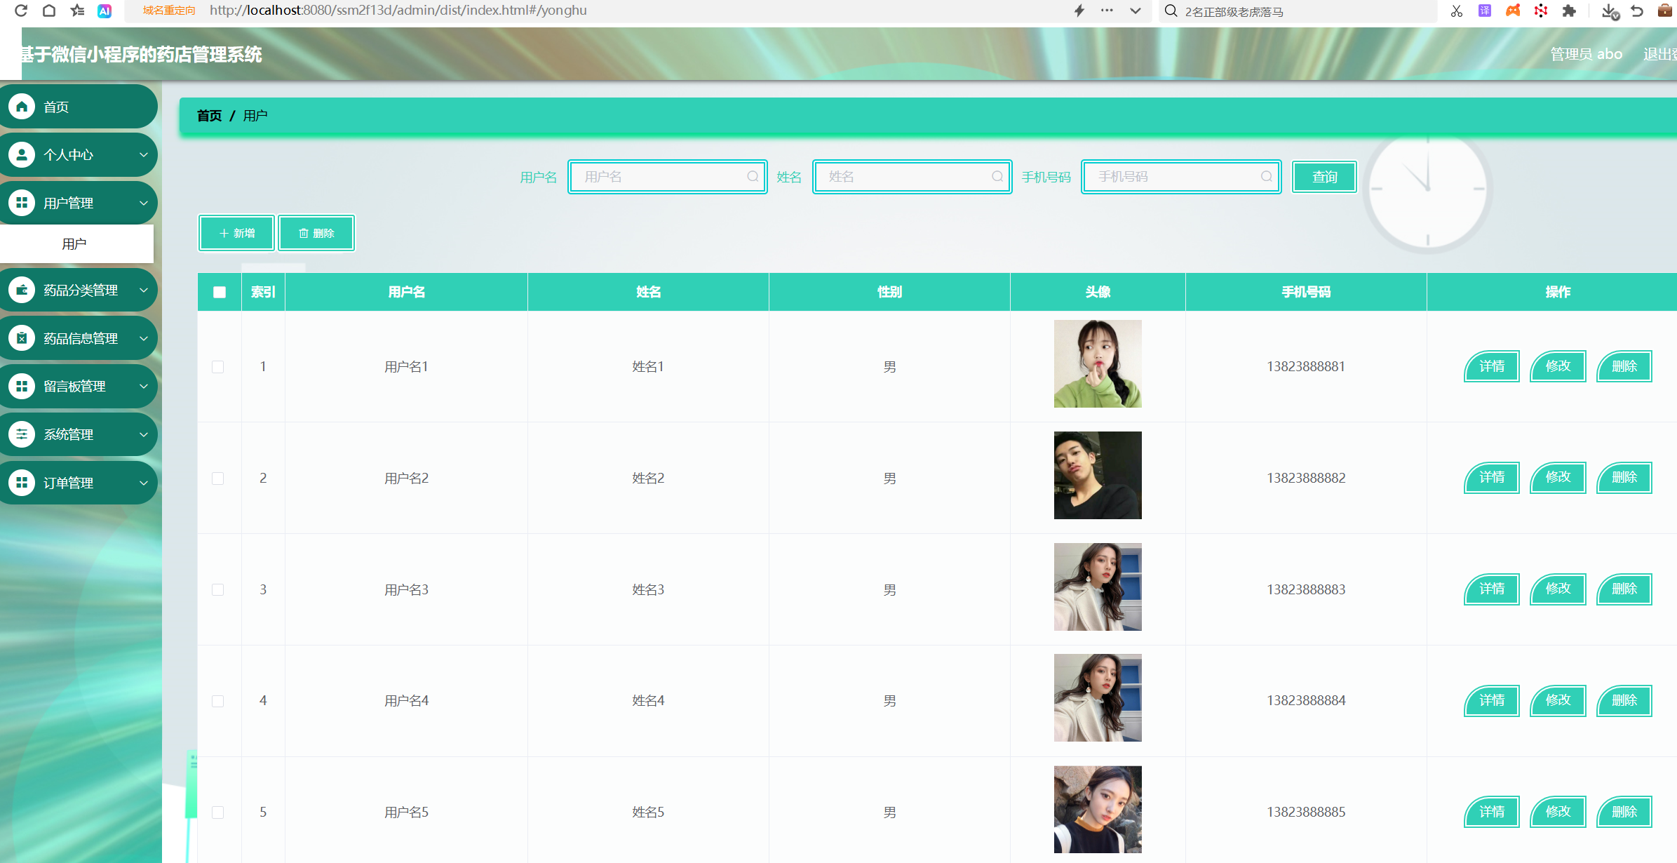The height and width of the screenshot is (863, 1677).
Task: Check the row checkbox for 用户名2
Action: tap(218, 479)
